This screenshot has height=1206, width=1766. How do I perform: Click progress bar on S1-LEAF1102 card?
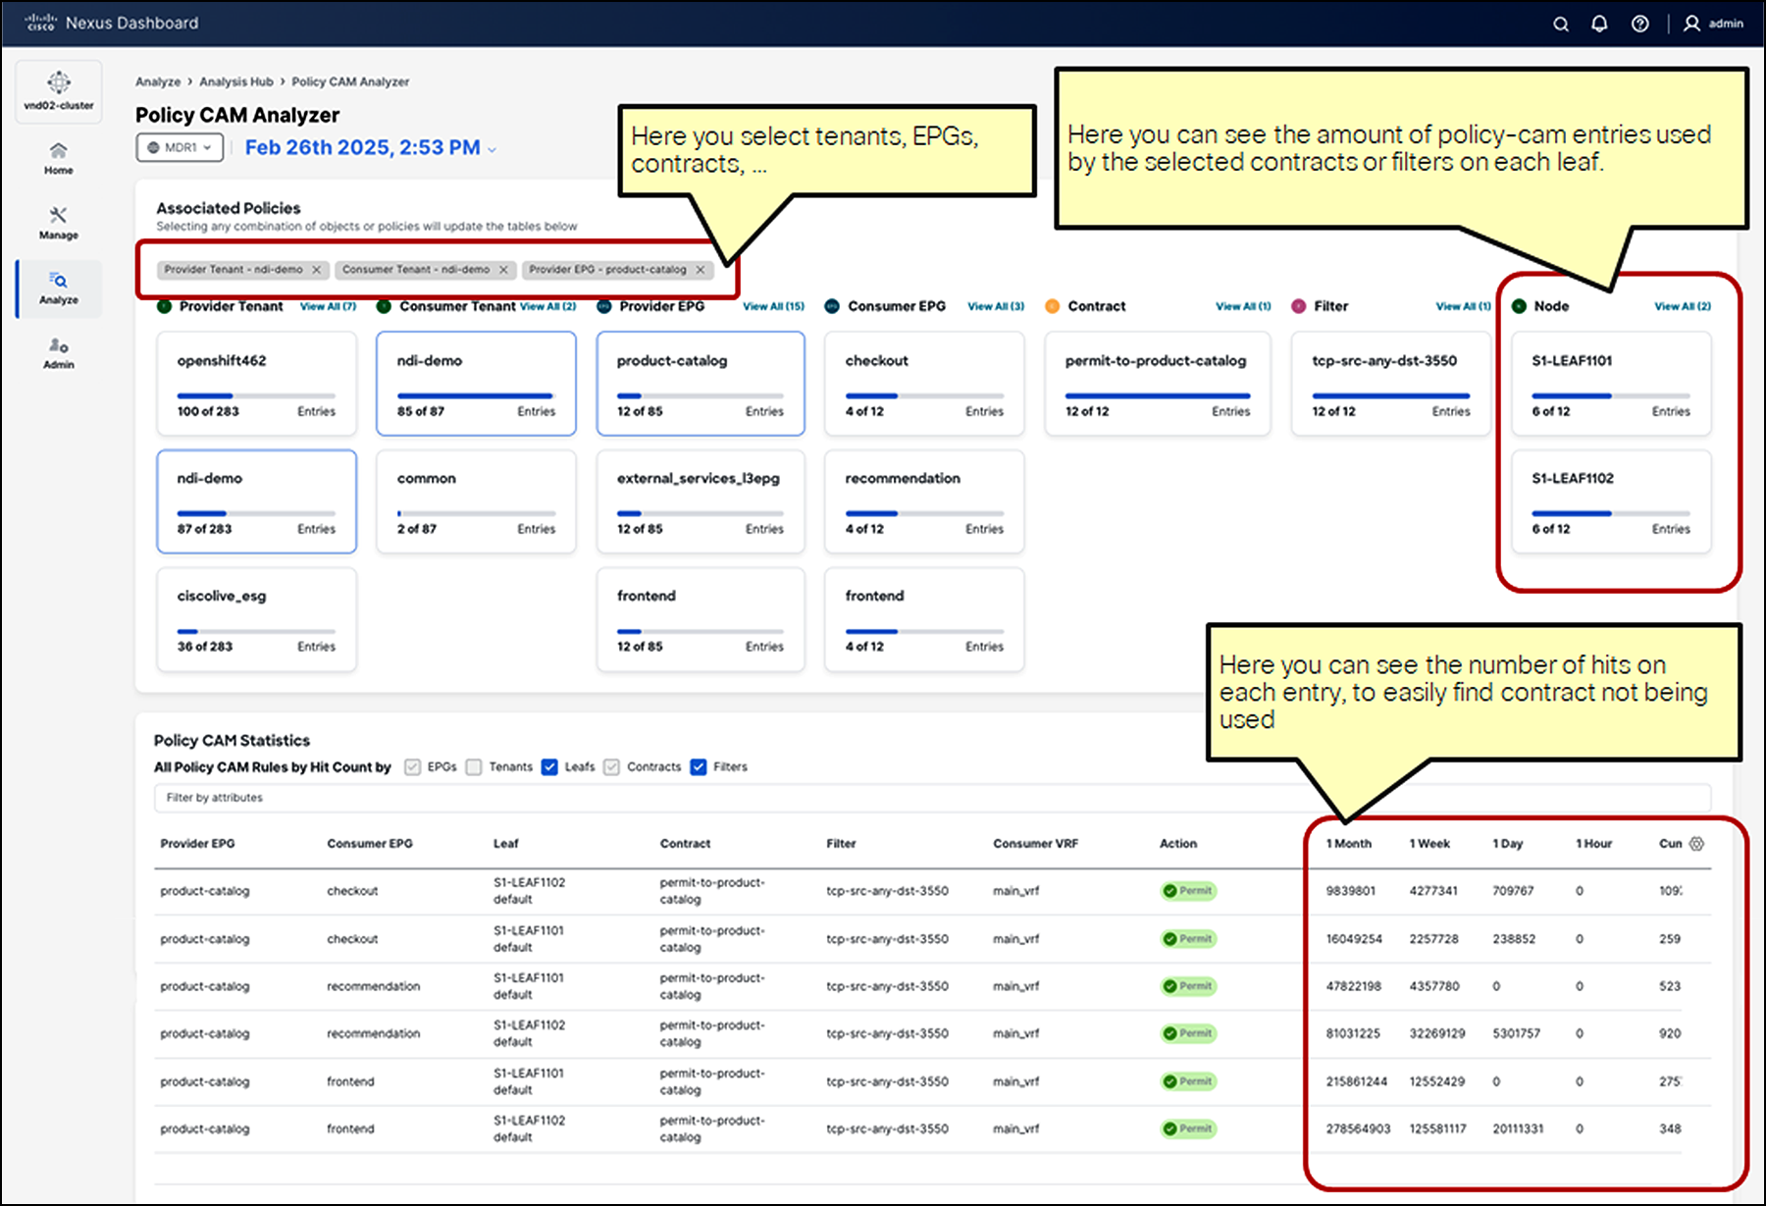point(1611,513)
